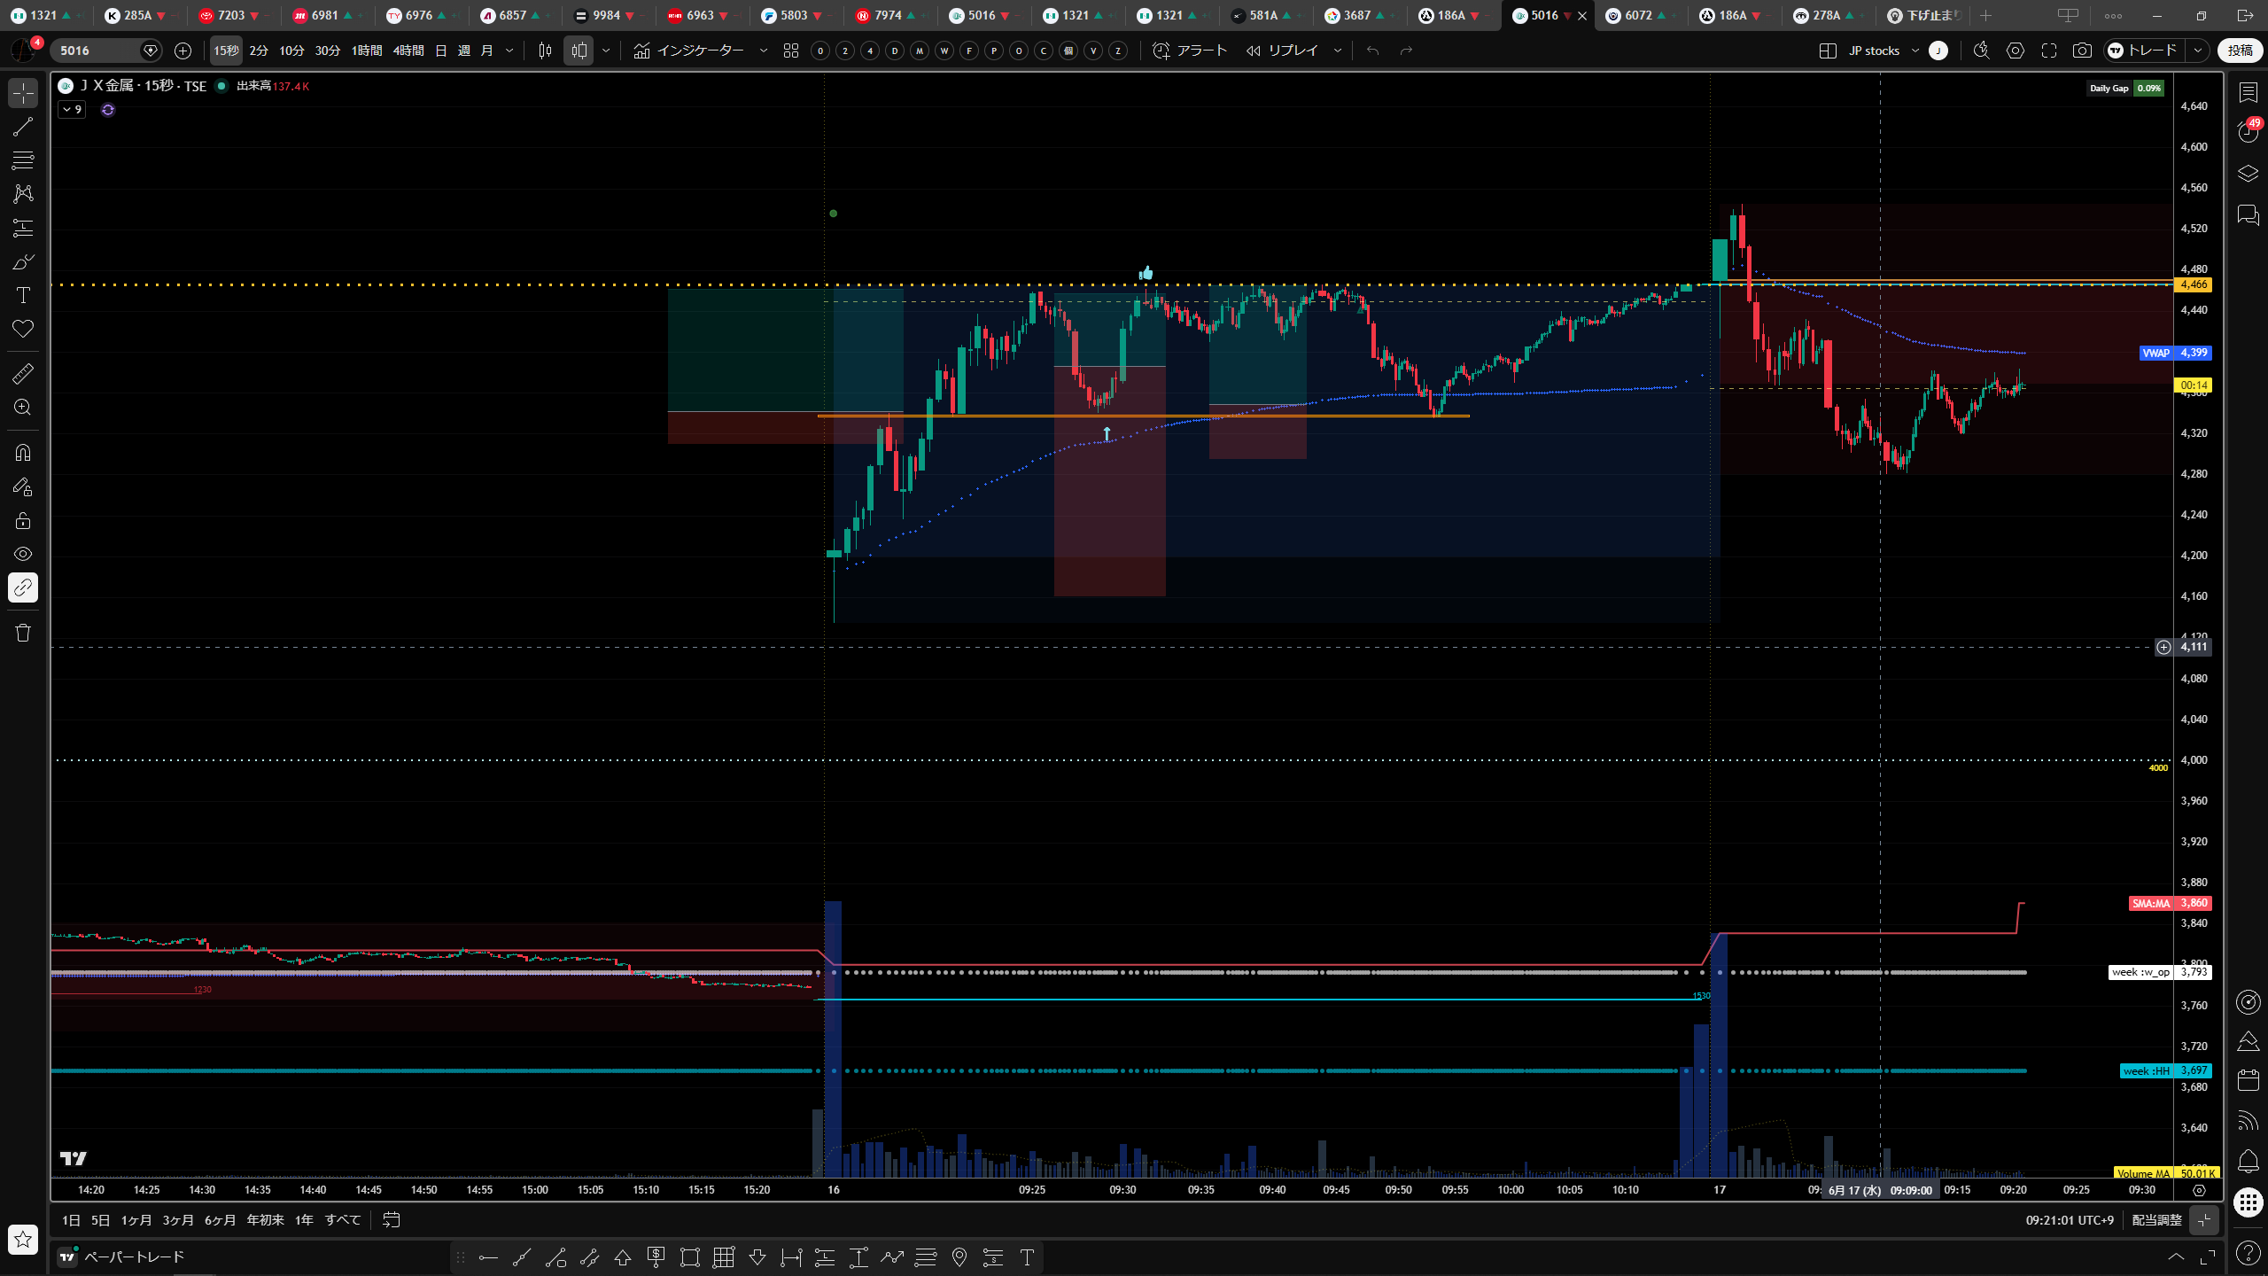This screenshot has width=2268, height=1276.
Task: Open the favorites star toolbar button
Action: (23, 1240)
